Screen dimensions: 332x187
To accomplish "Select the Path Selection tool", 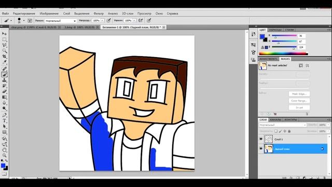I will (4, 127).
